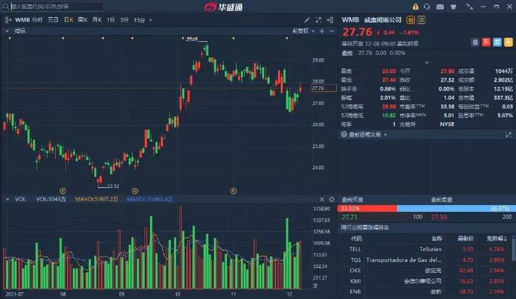Open VOL indicator settings gear
Image resolution: width=516 pixels, height=299 pixels.
(332, 199)
